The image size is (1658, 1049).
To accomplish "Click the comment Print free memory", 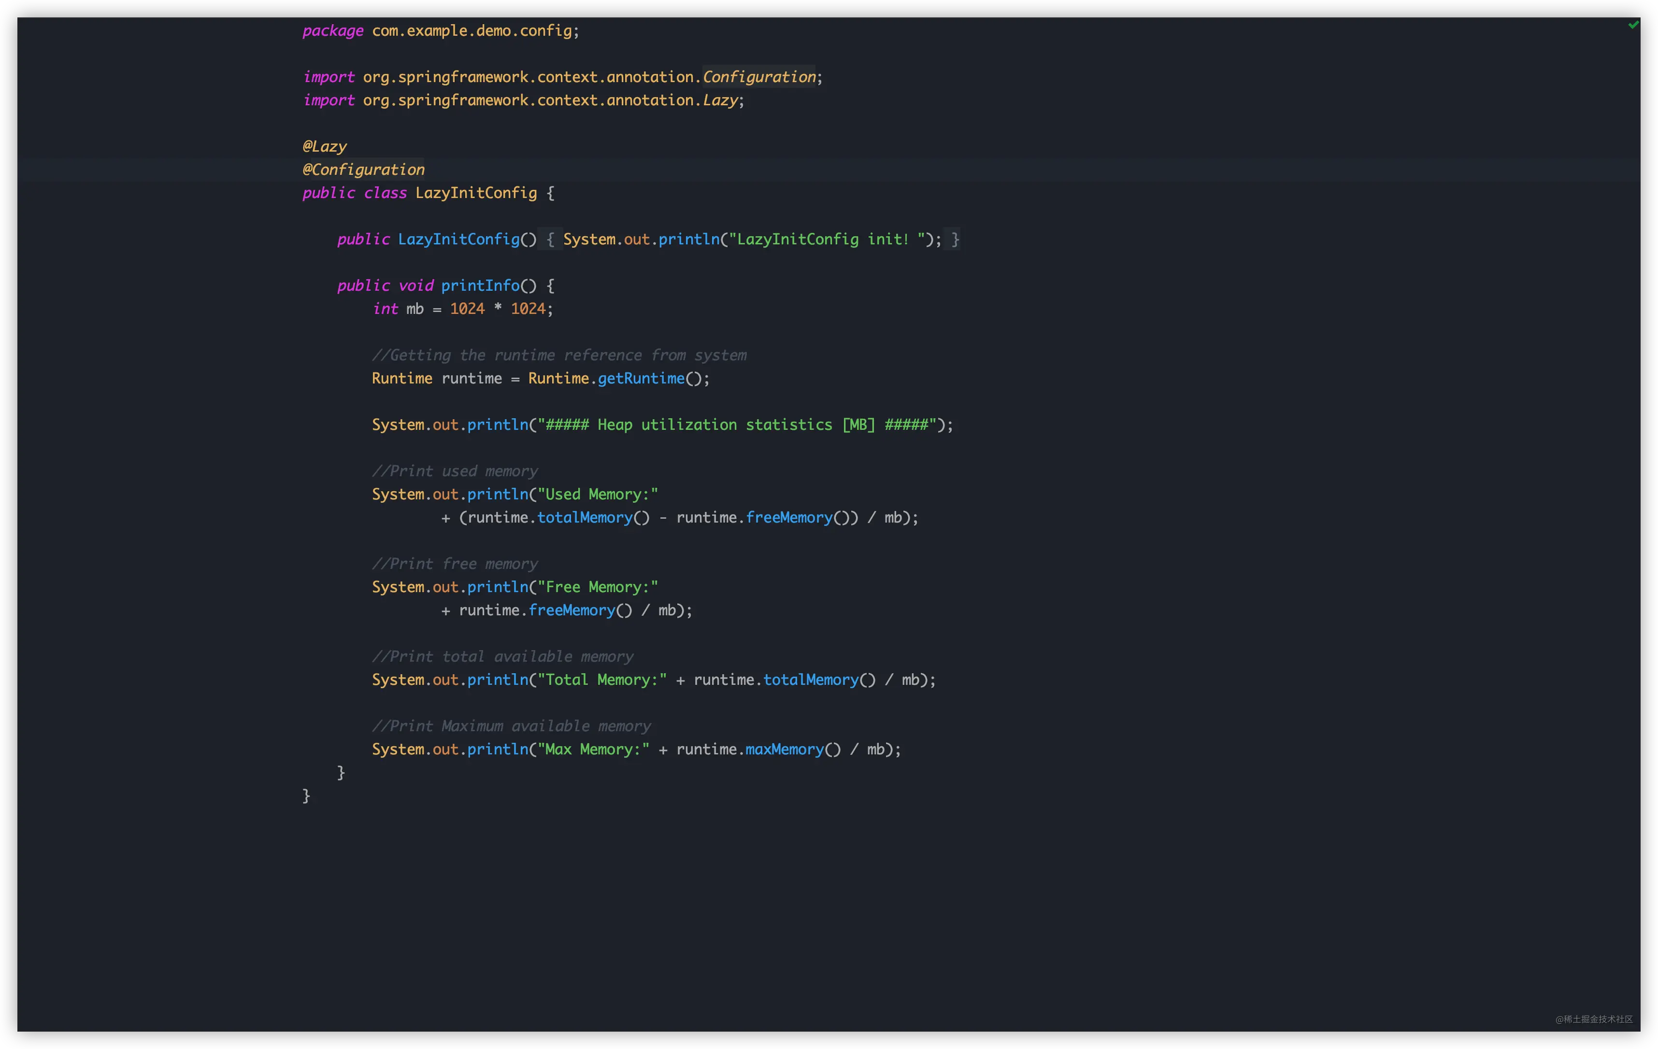I will 455,564.
